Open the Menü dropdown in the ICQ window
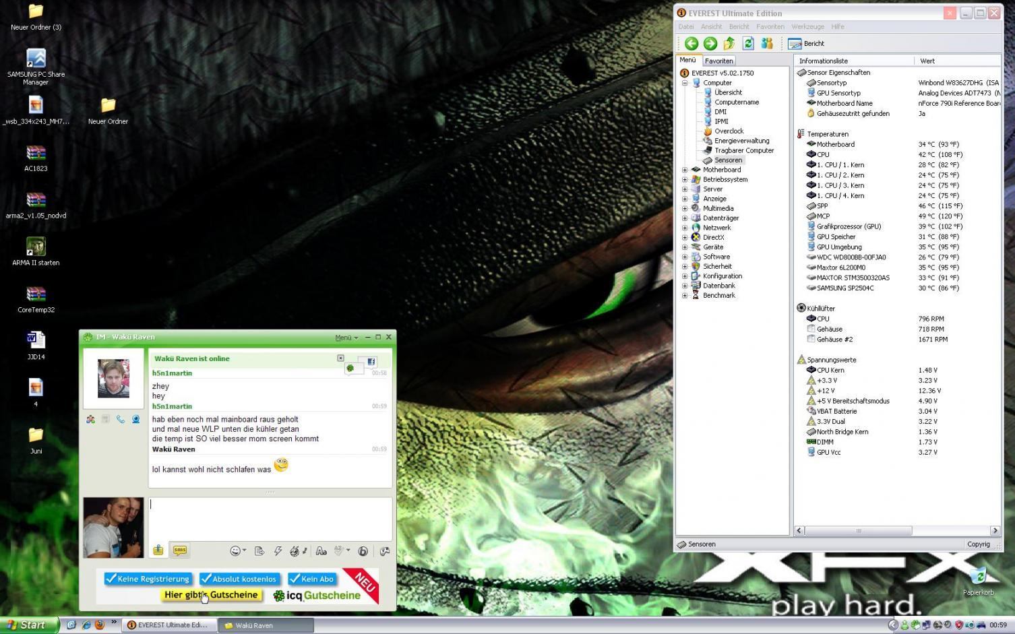The width and height of the screenshot is (1015, 634). click(346, 338)
